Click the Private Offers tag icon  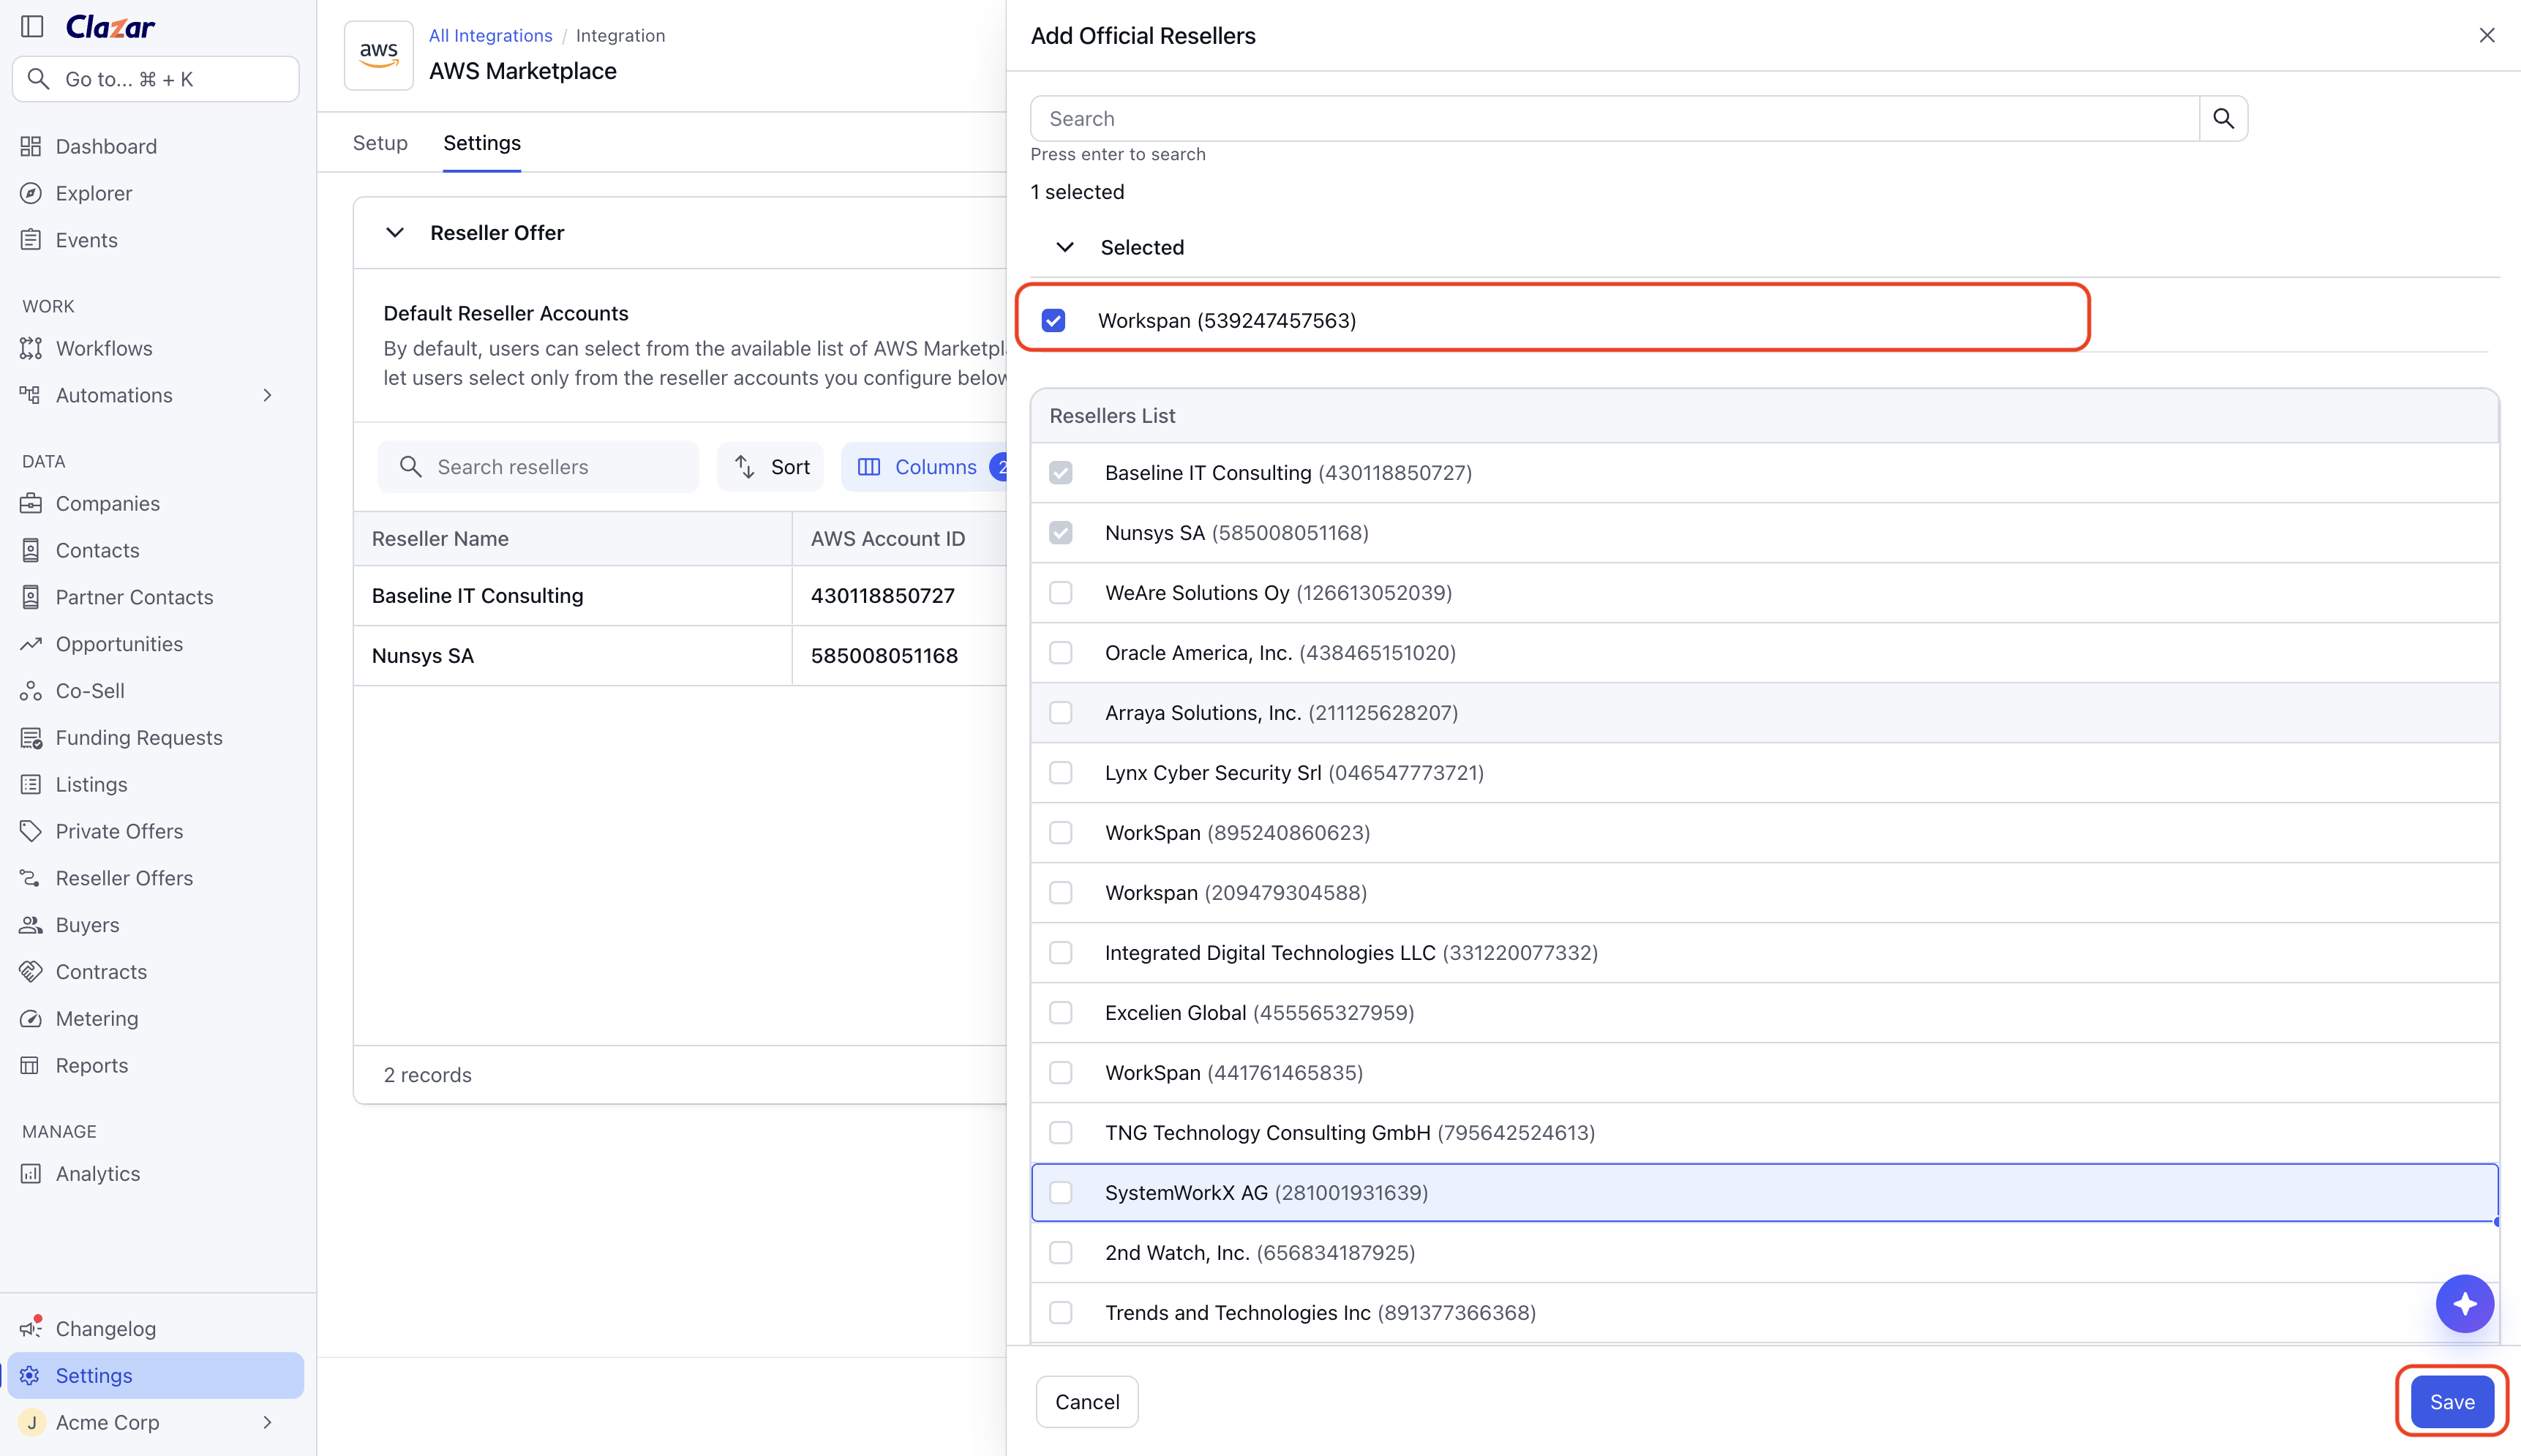point(31,831)
